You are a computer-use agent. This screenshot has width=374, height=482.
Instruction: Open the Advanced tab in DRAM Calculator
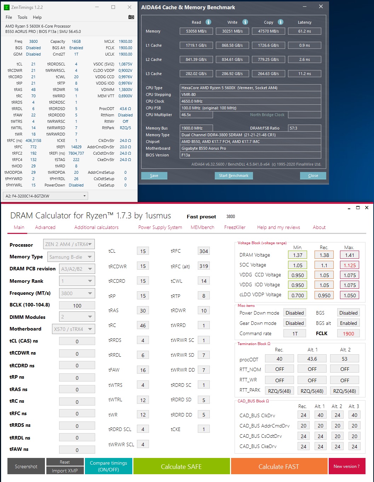[x=45, y=227]
